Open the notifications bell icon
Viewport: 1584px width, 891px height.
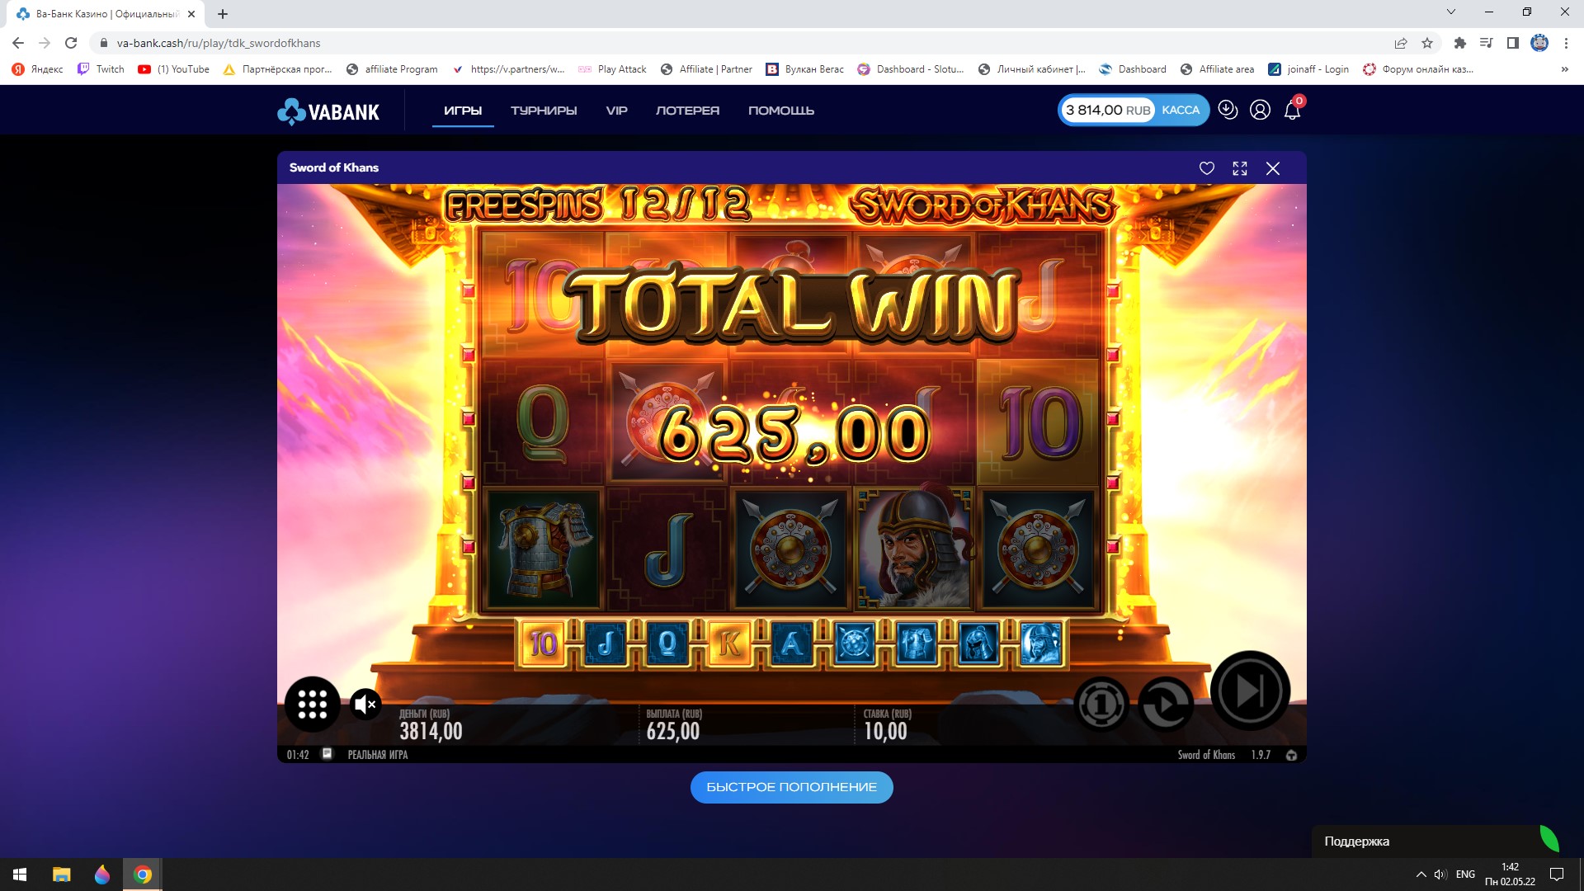[x=1292, y=110]
